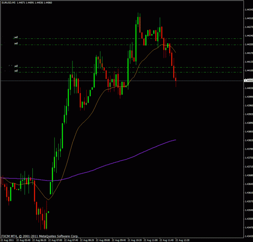Image resolution: width=253 pixels, height=242 pixels.
Task: Click the 22 Aug 09:40 time label
Action: tap(119, 240)
